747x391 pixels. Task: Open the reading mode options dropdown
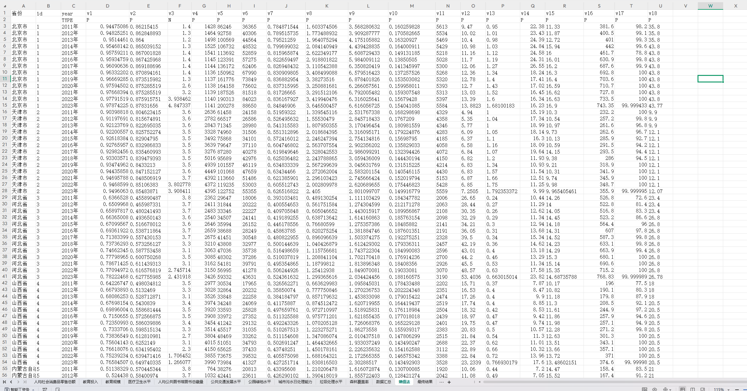[670, 389]
